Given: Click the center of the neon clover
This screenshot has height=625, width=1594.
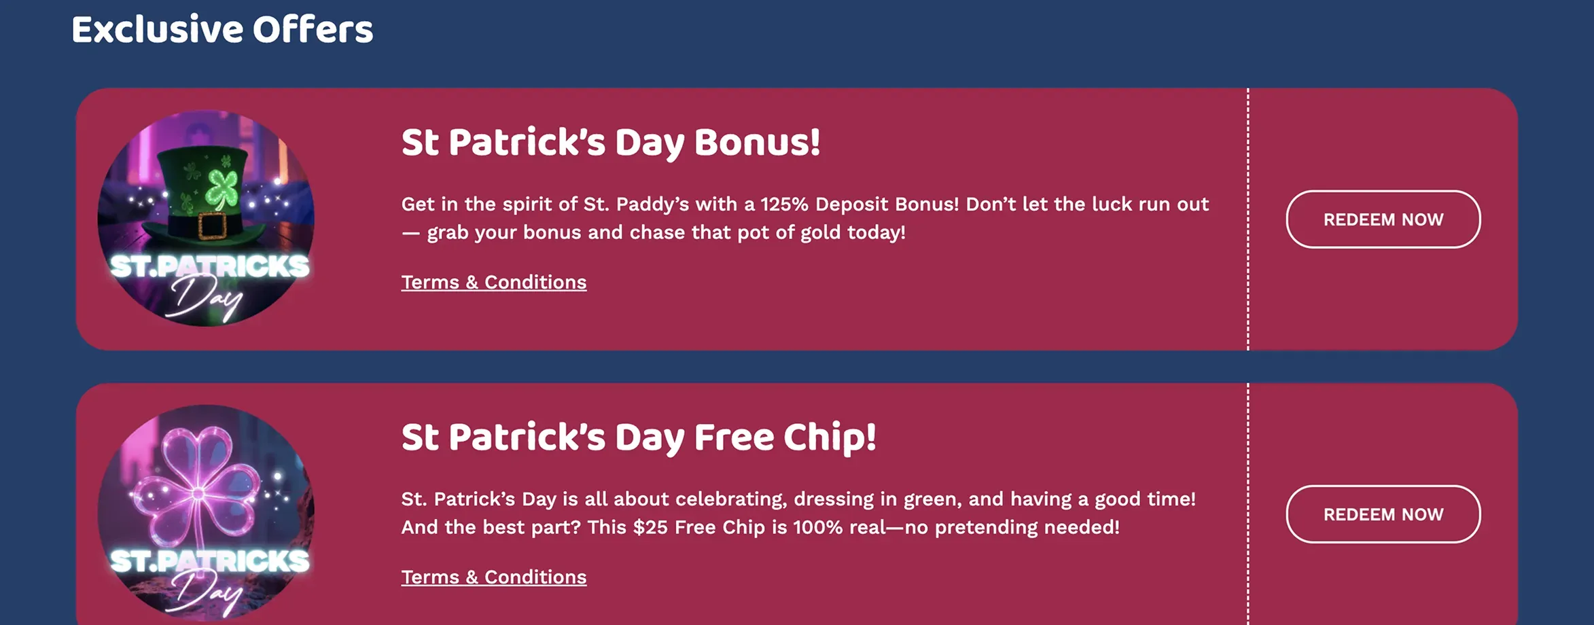Looking at the screenshot, I should point(198,494).
